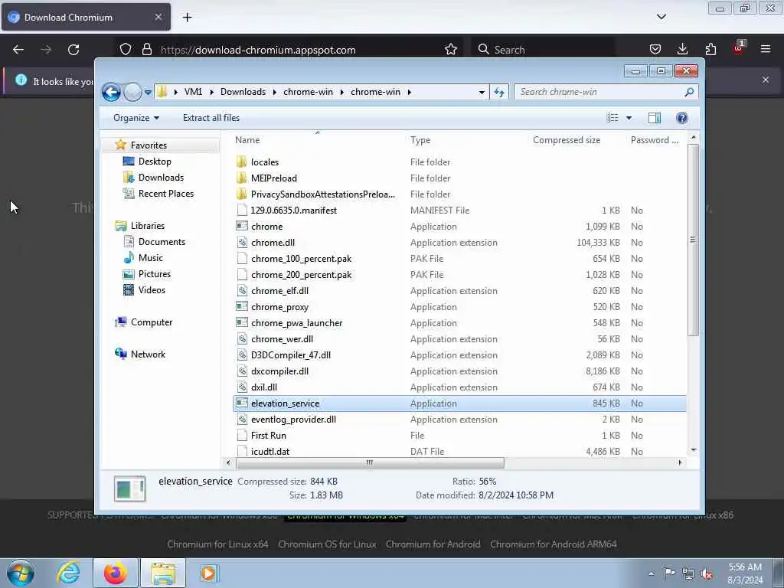This screenshot has width=784, height=588.
Task: Click the D3DCompiler_47.dll file icon
Action: (242, 355)
